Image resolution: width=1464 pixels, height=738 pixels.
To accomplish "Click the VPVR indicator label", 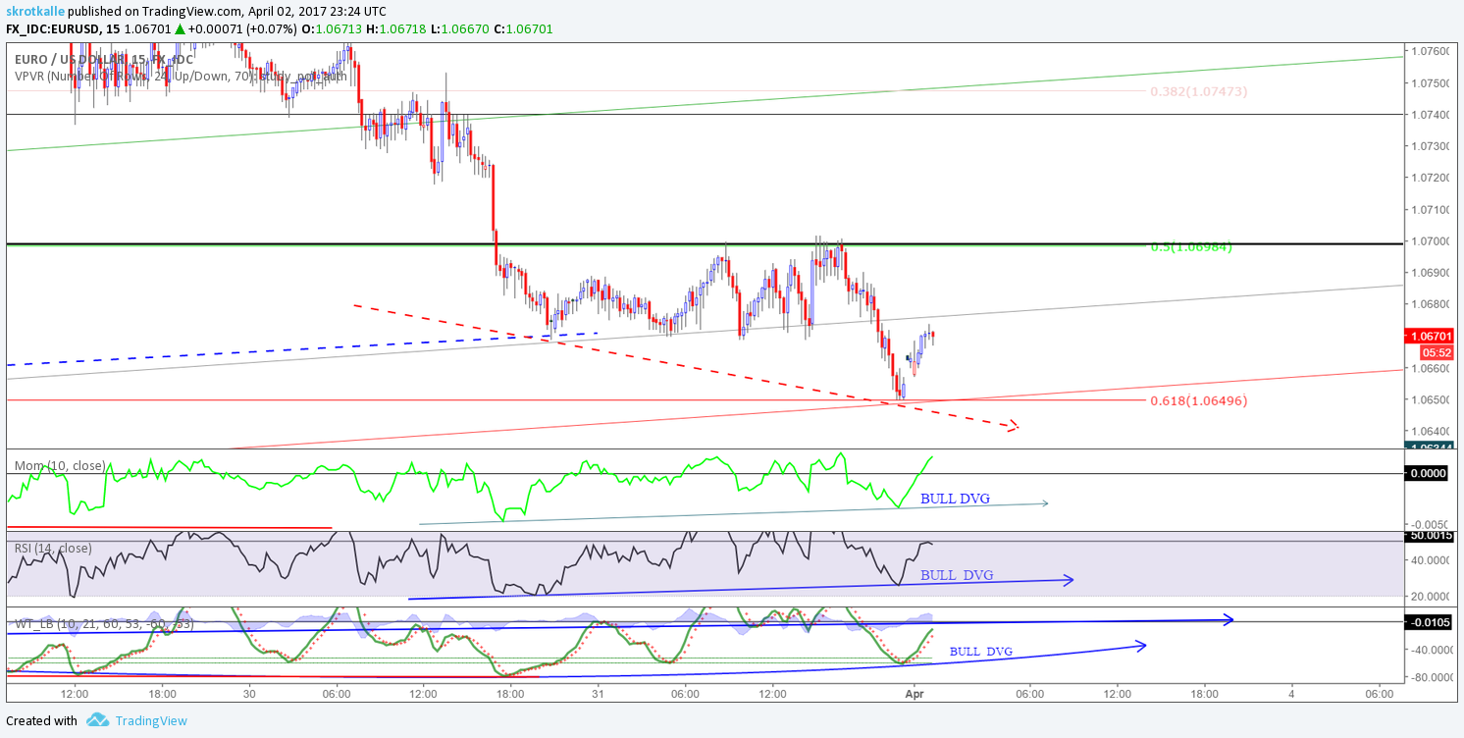I will click(181, 75).
